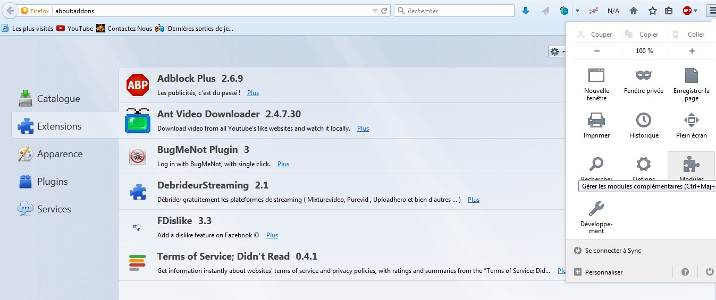Viewport: 716px width, 300px height.
Task: Open the help question mark icon
Action: (x=685, y=272)
